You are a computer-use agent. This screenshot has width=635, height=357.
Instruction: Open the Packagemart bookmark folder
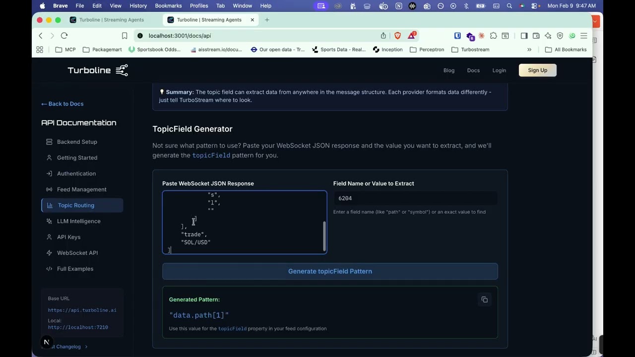[x=102, y=50]
